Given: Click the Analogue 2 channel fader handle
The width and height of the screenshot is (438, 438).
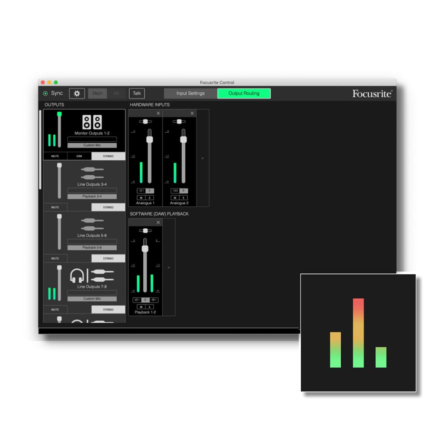Looking at the screenshot, I should pyautogui.click(x=184, y=139).
